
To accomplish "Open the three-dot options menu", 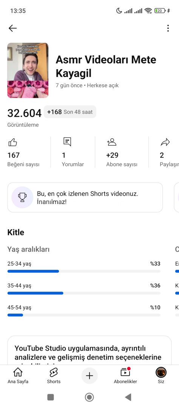I will click(168, 28).
